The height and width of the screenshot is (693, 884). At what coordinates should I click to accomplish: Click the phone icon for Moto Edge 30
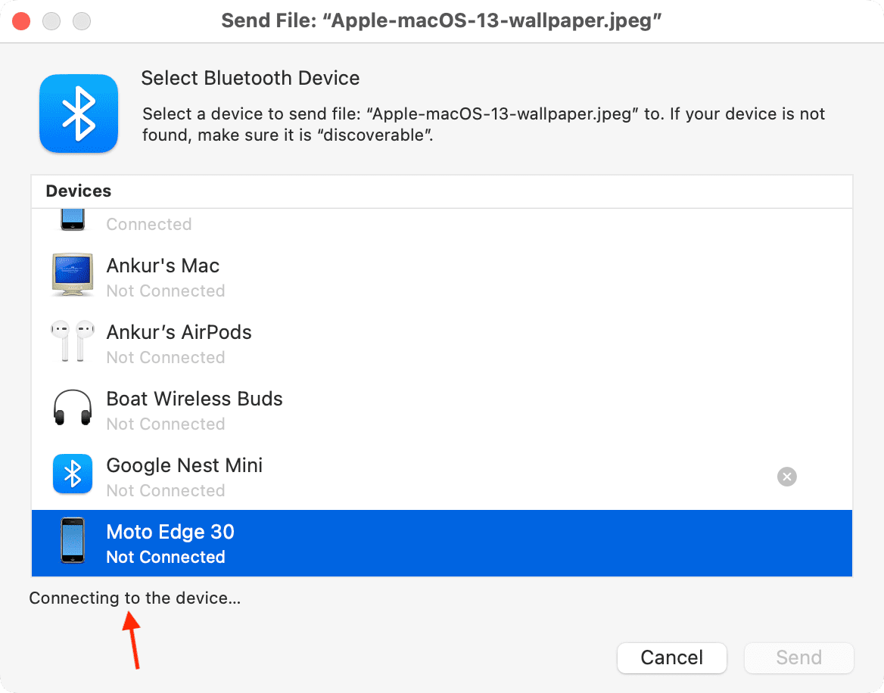point(73,540)
